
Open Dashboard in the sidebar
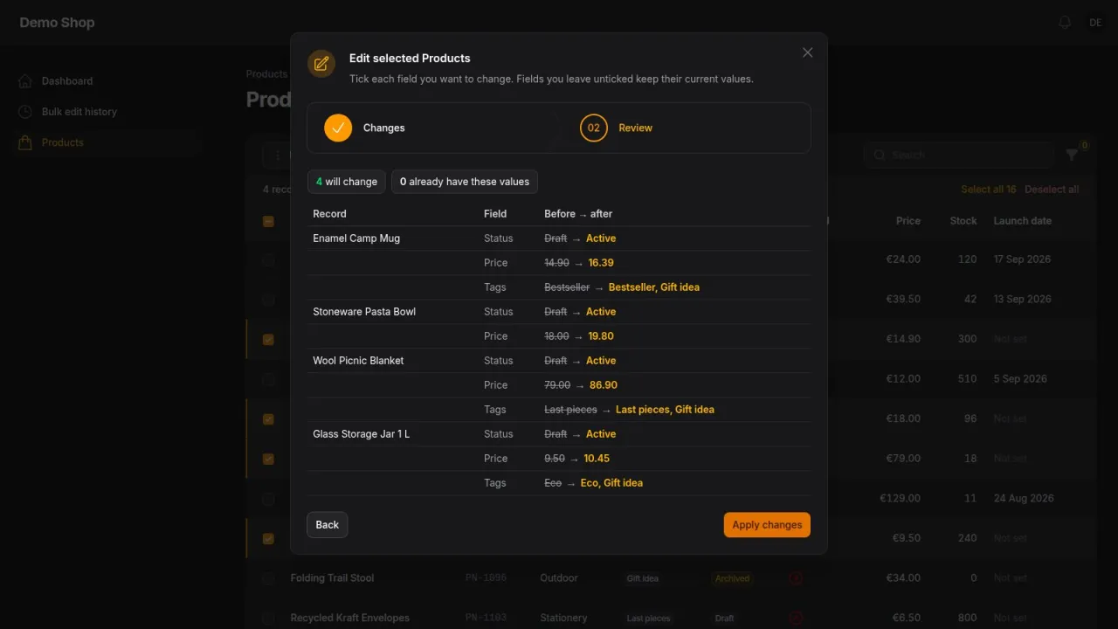108,81
